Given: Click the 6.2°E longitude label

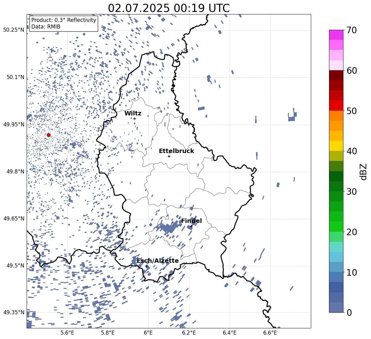Looking at the screenshot, I should 189,333.
